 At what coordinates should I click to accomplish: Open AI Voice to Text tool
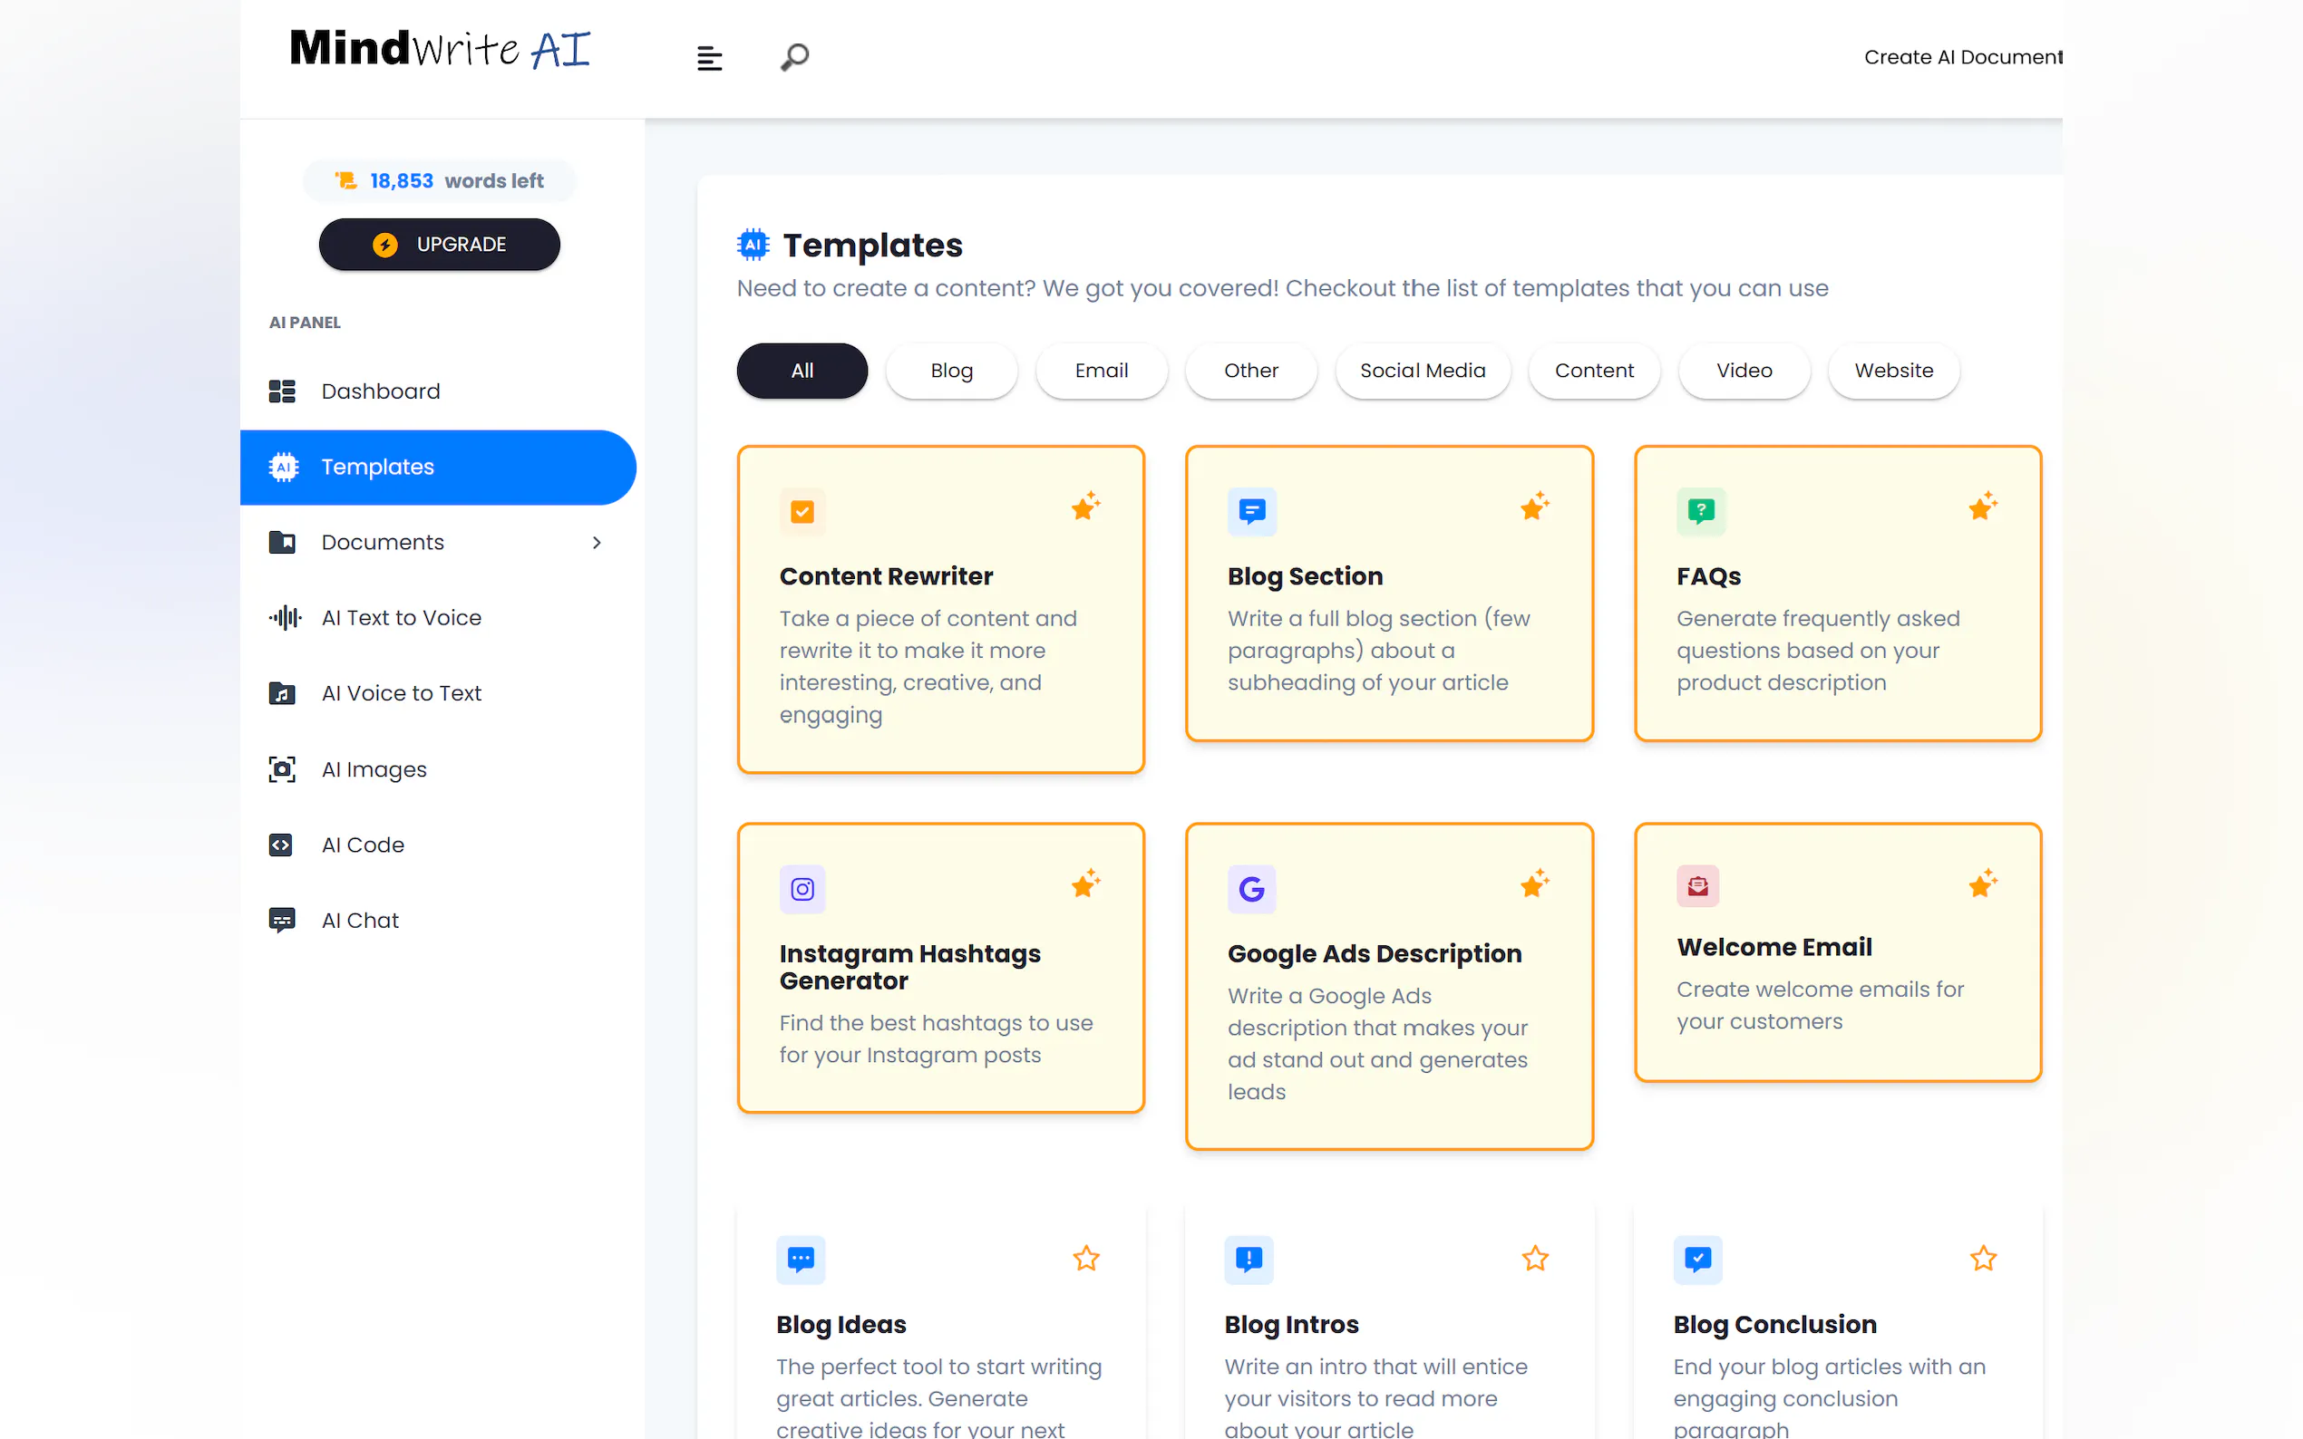[402, 693]
